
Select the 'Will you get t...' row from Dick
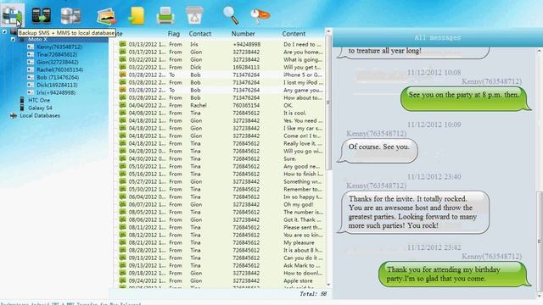click(x=221, y=67)
